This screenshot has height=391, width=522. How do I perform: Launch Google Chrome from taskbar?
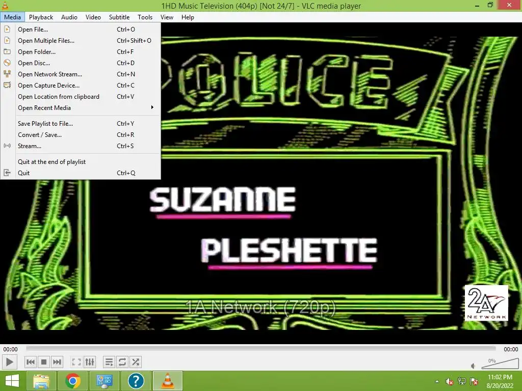(x=73, y=381)
